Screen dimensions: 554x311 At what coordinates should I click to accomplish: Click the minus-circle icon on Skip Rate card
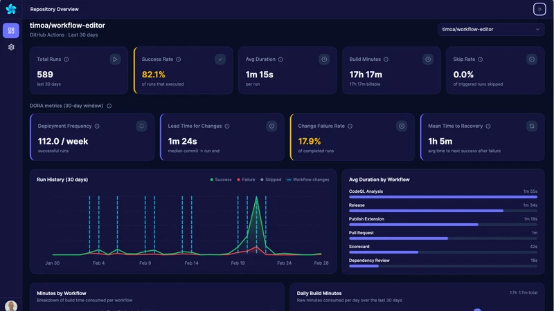[532, 59]
